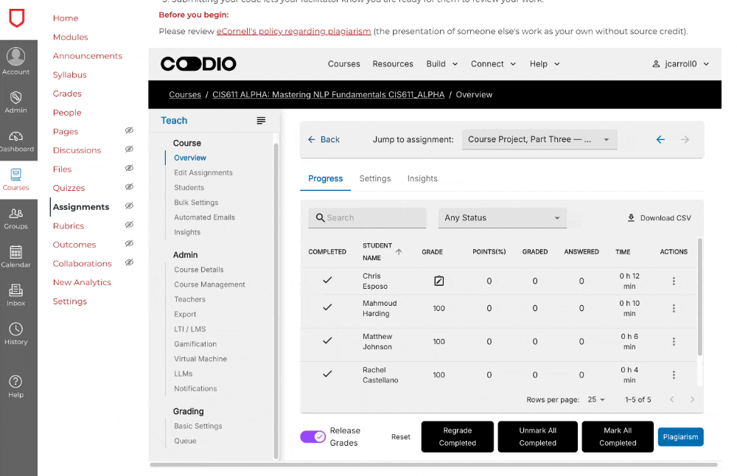The width and height of the screenshot is (737, 476).
Task: Click the Back arrow button
Action: click(324, 139)
